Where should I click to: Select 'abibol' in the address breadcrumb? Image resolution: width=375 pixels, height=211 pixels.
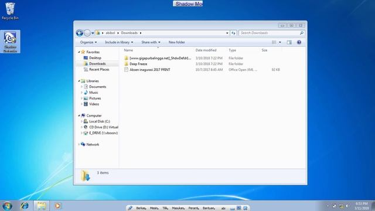click(x=110, y=33)
